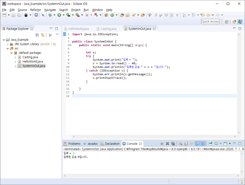
Task: Click the Back navigation arrow
Action: [208, 15]
